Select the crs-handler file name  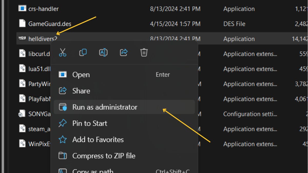(43, 9)
